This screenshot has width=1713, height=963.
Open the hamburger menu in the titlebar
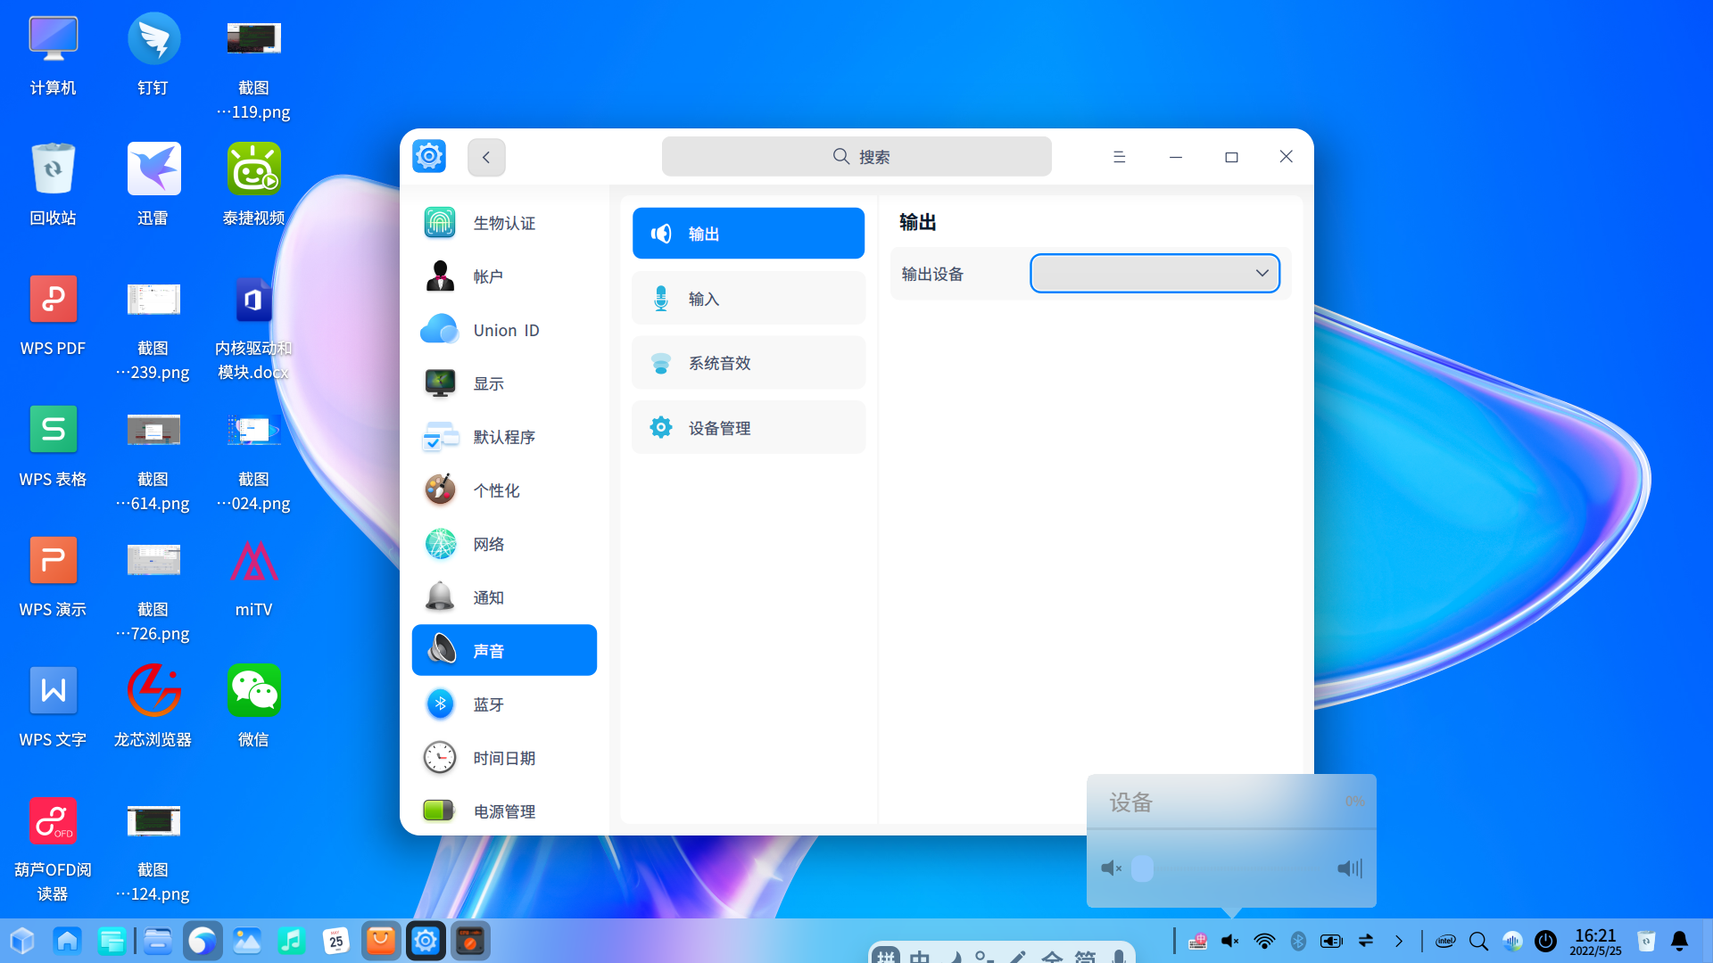(x=1119, y=156)
